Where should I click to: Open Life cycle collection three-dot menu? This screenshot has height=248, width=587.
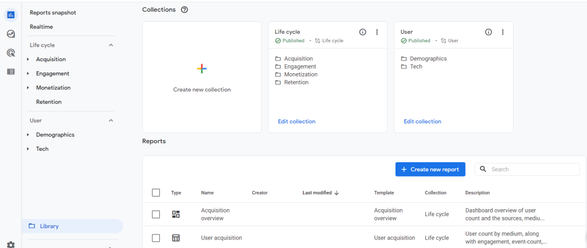(377, 32)
